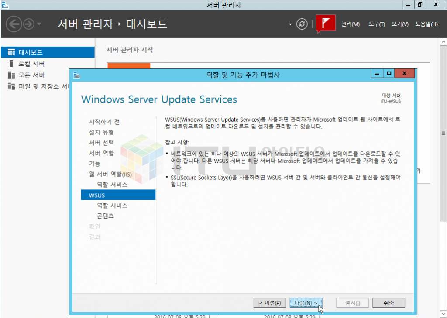Screen dimensions: 447x318
Task: Jump to Features (기능) wizard step
Action: coord(94,164)
